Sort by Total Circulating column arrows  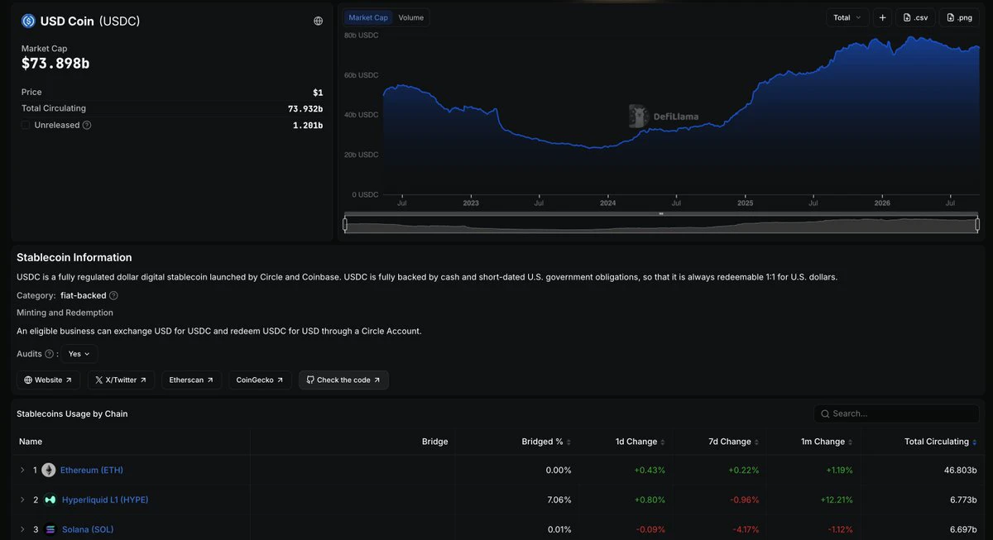pos(974,442)
